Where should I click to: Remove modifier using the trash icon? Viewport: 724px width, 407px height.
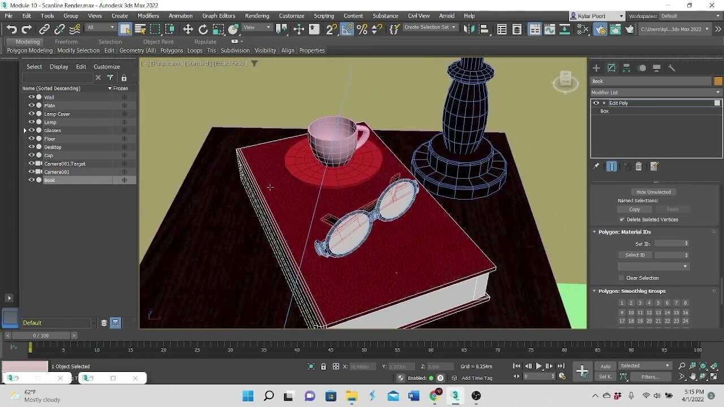(639, 166)
